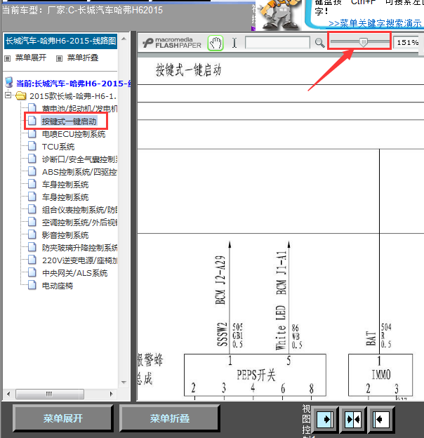Viewport: 424px width, 438px height.
Task: Click the page icon beside 影音控制系统
Action: pos(32,234)
